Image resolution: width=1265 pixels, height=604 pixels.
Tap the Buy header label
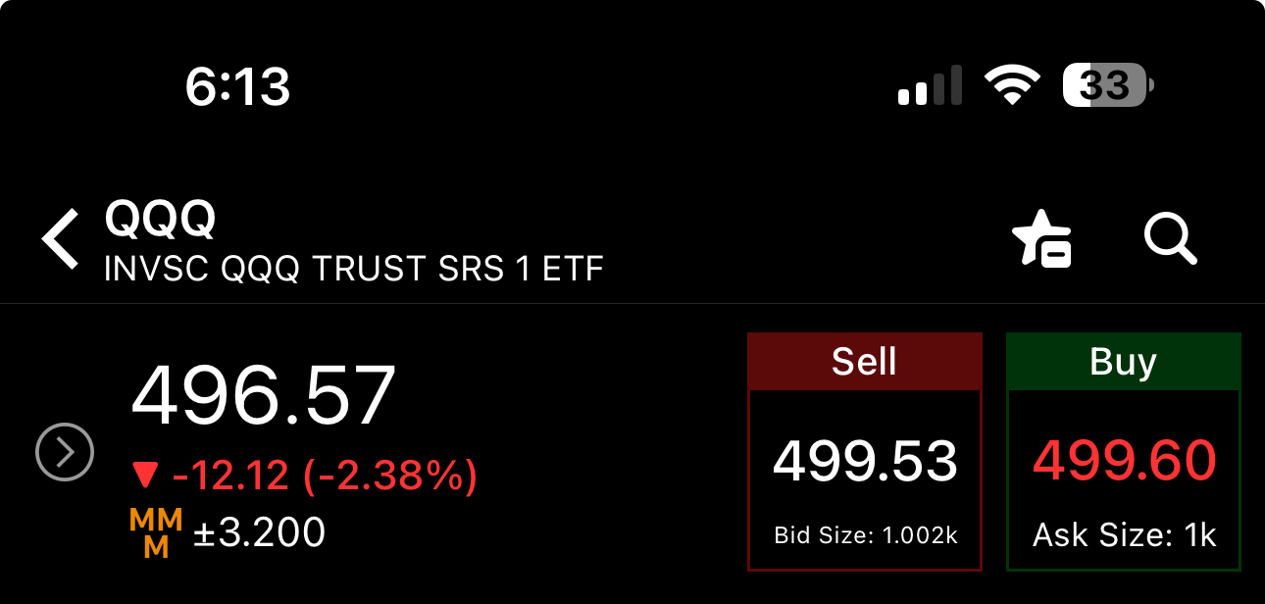click(x=1124, y=362)
